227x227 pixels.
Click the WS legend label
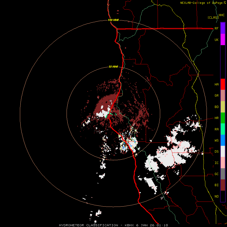tap(216, 140)
